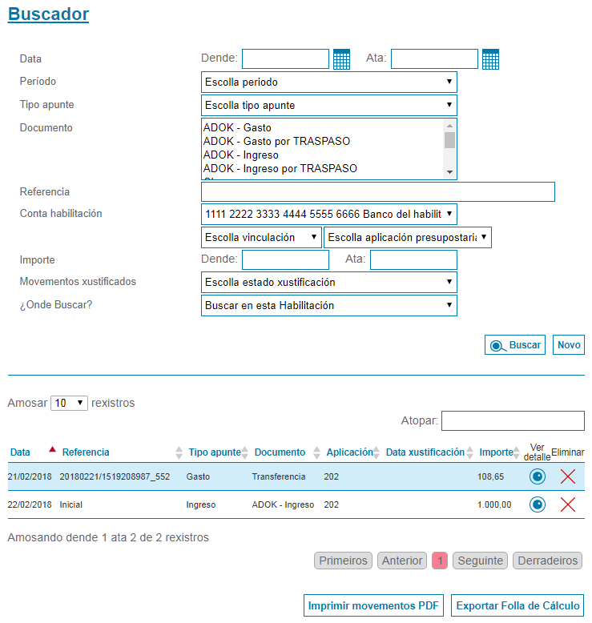Focus the Referencia text field
592x623 pixels.
pos(377,192)
